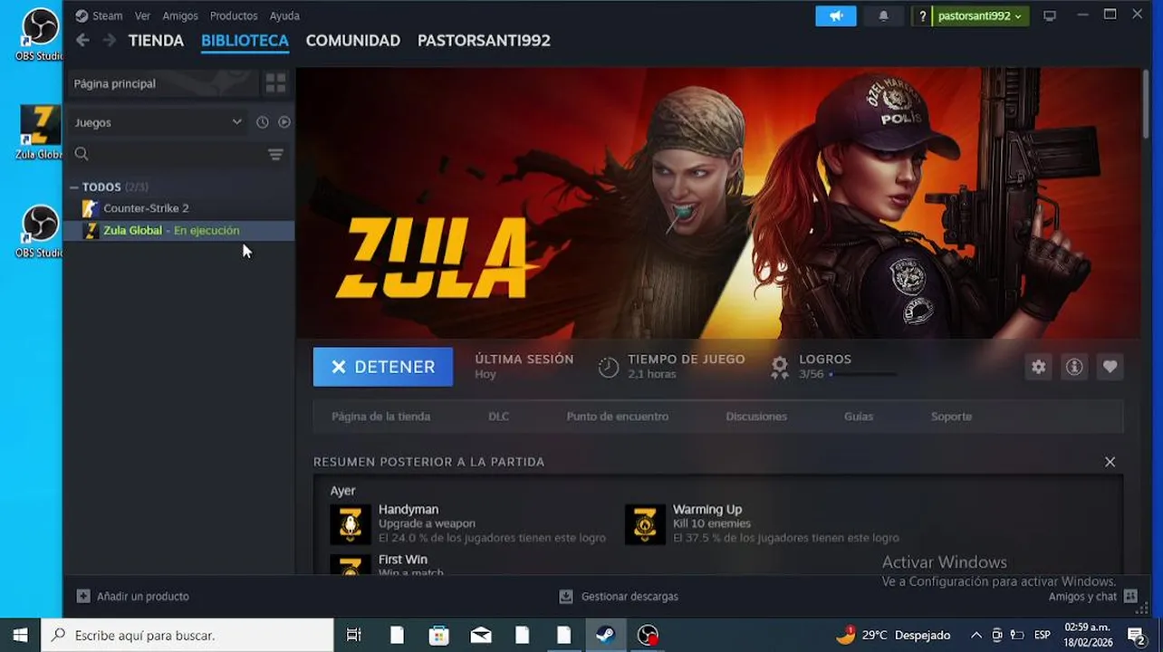The image size is (1163, 652).
Task: Open Zula game info icon
Action: tap(1074, 367)
